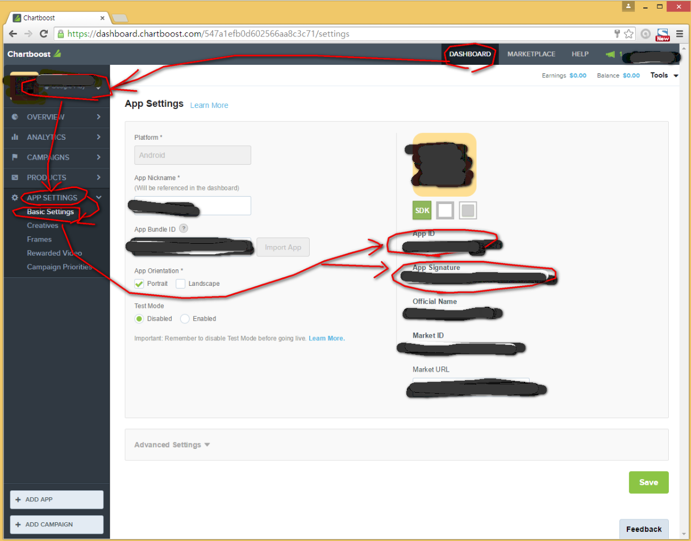Bookmark this page with the star icon
Image resolution: width=691 pixels, height=541 pixels.
point(629,34)
